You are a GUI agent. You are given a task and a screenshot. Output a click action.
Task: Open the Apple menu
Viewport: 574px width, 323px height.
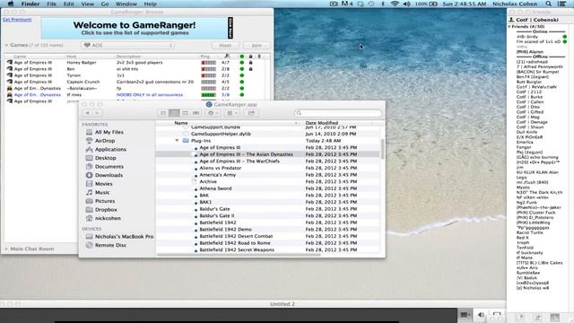[11, 4]
